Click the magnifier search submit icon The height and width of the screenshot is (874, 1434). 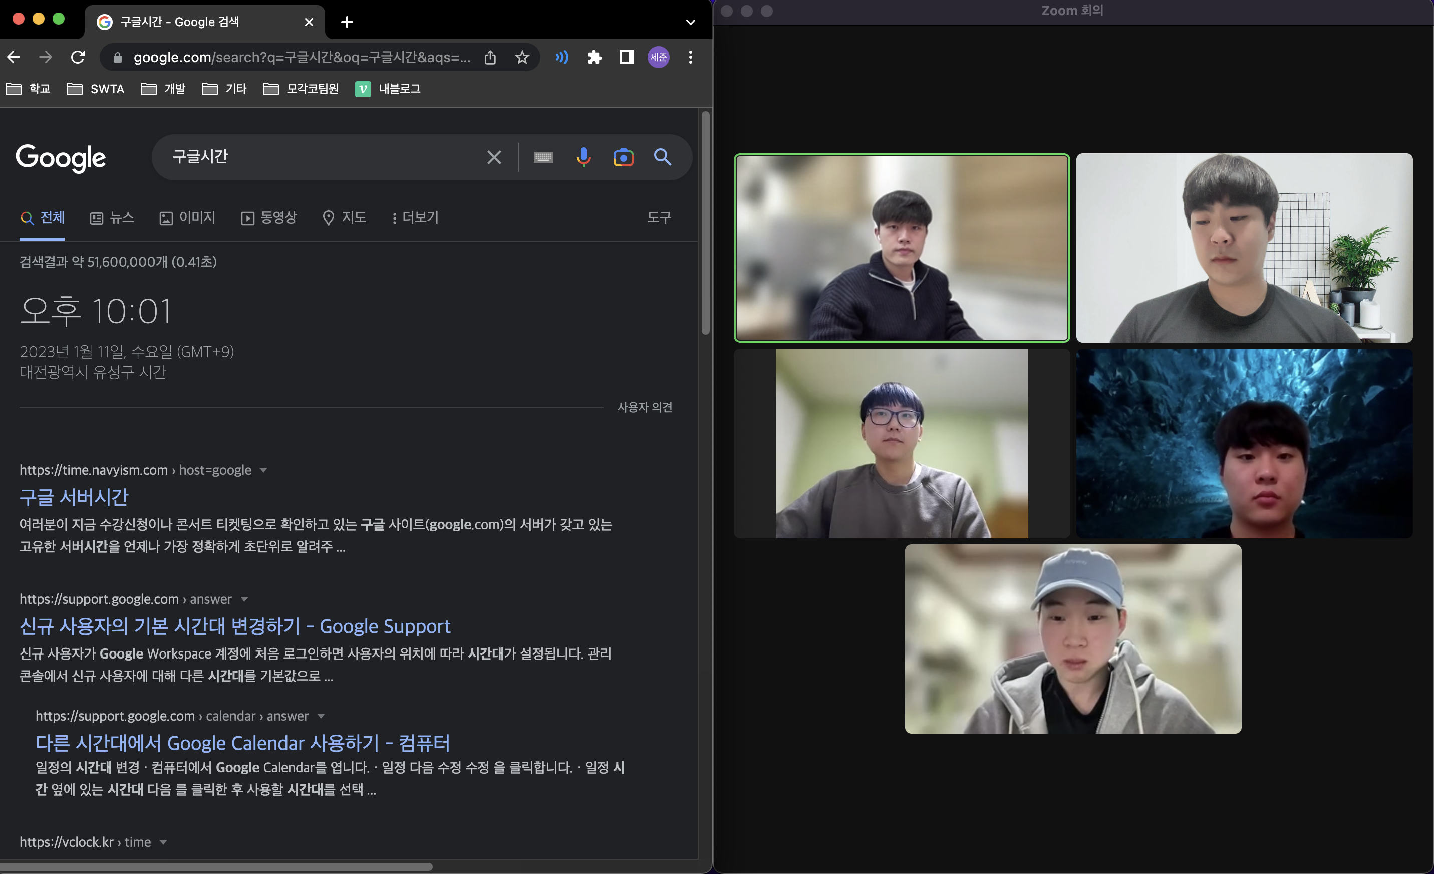pyautogui.click(x=662, y=157)
